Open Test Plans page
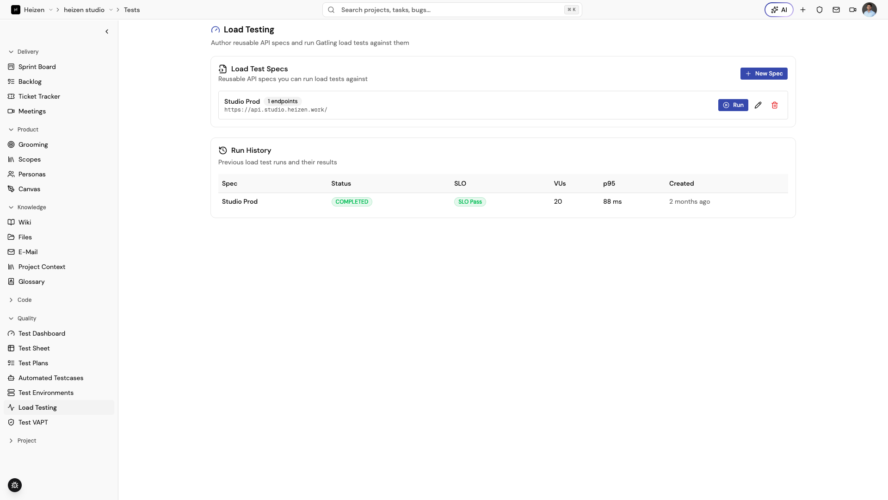 pos(59,363)
